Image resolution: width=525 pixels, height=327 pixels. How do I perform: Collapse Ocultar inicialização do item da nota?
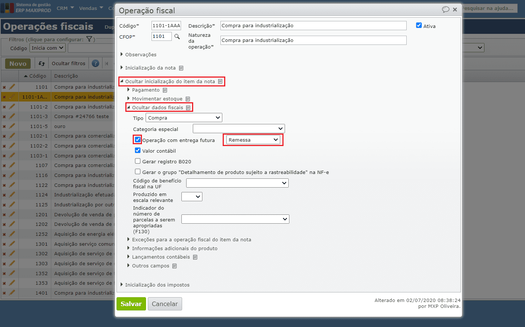pos(168,81)
